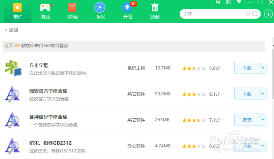
Task: Click the magnifier search icon
Action: [255, 14]
